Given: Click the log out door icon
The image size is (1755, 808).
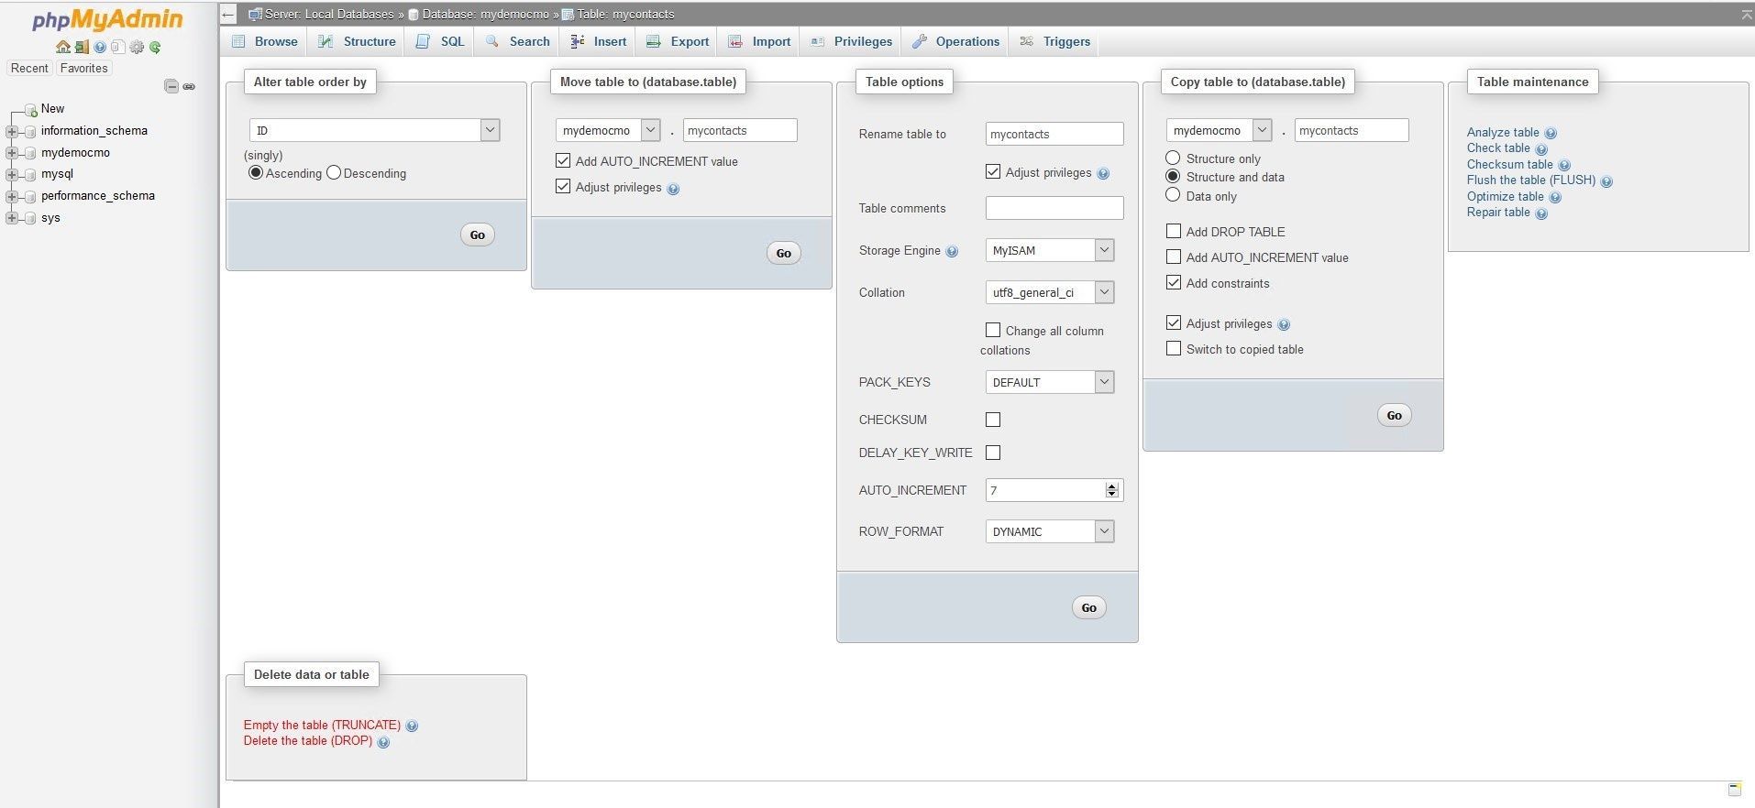Looking at the screenshot, I should click(x=82, y=47).
